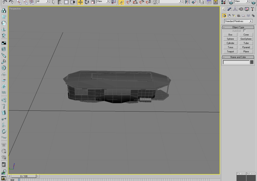Open the selection filter All dropdown
This screenshot has width=257, height=181.
pos(48,2)
